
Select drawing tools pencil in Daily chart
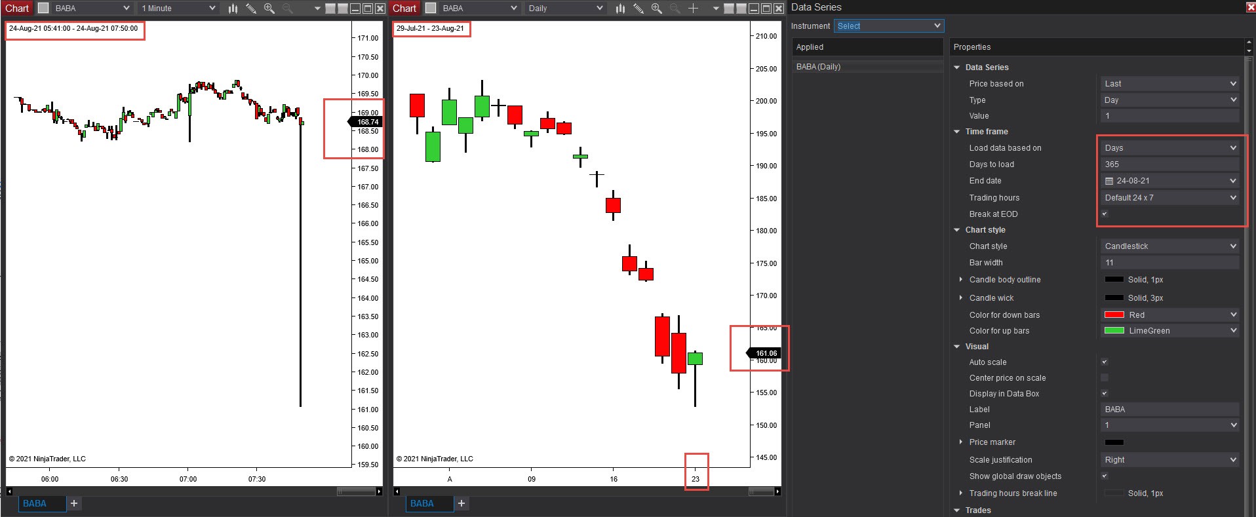tap(638, 9)
